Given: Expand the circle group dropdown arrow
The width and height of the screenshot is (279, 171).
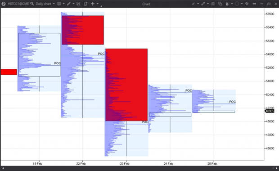Looking at the screenshot, I should point(242,4).
